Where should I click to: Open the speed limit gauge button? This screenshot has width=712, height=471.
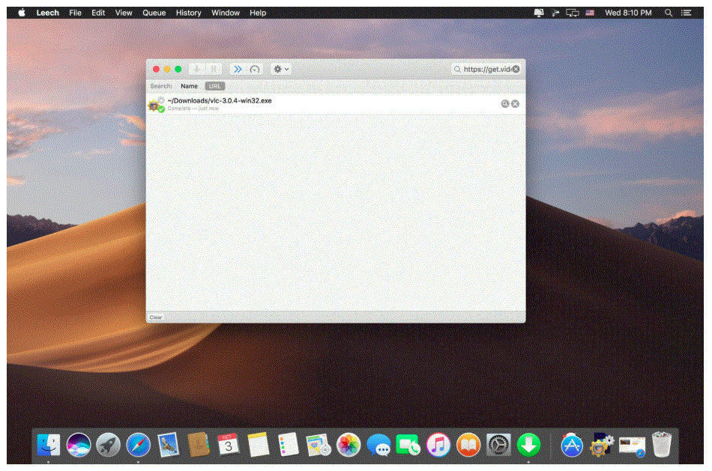click(x=254, y=69)
